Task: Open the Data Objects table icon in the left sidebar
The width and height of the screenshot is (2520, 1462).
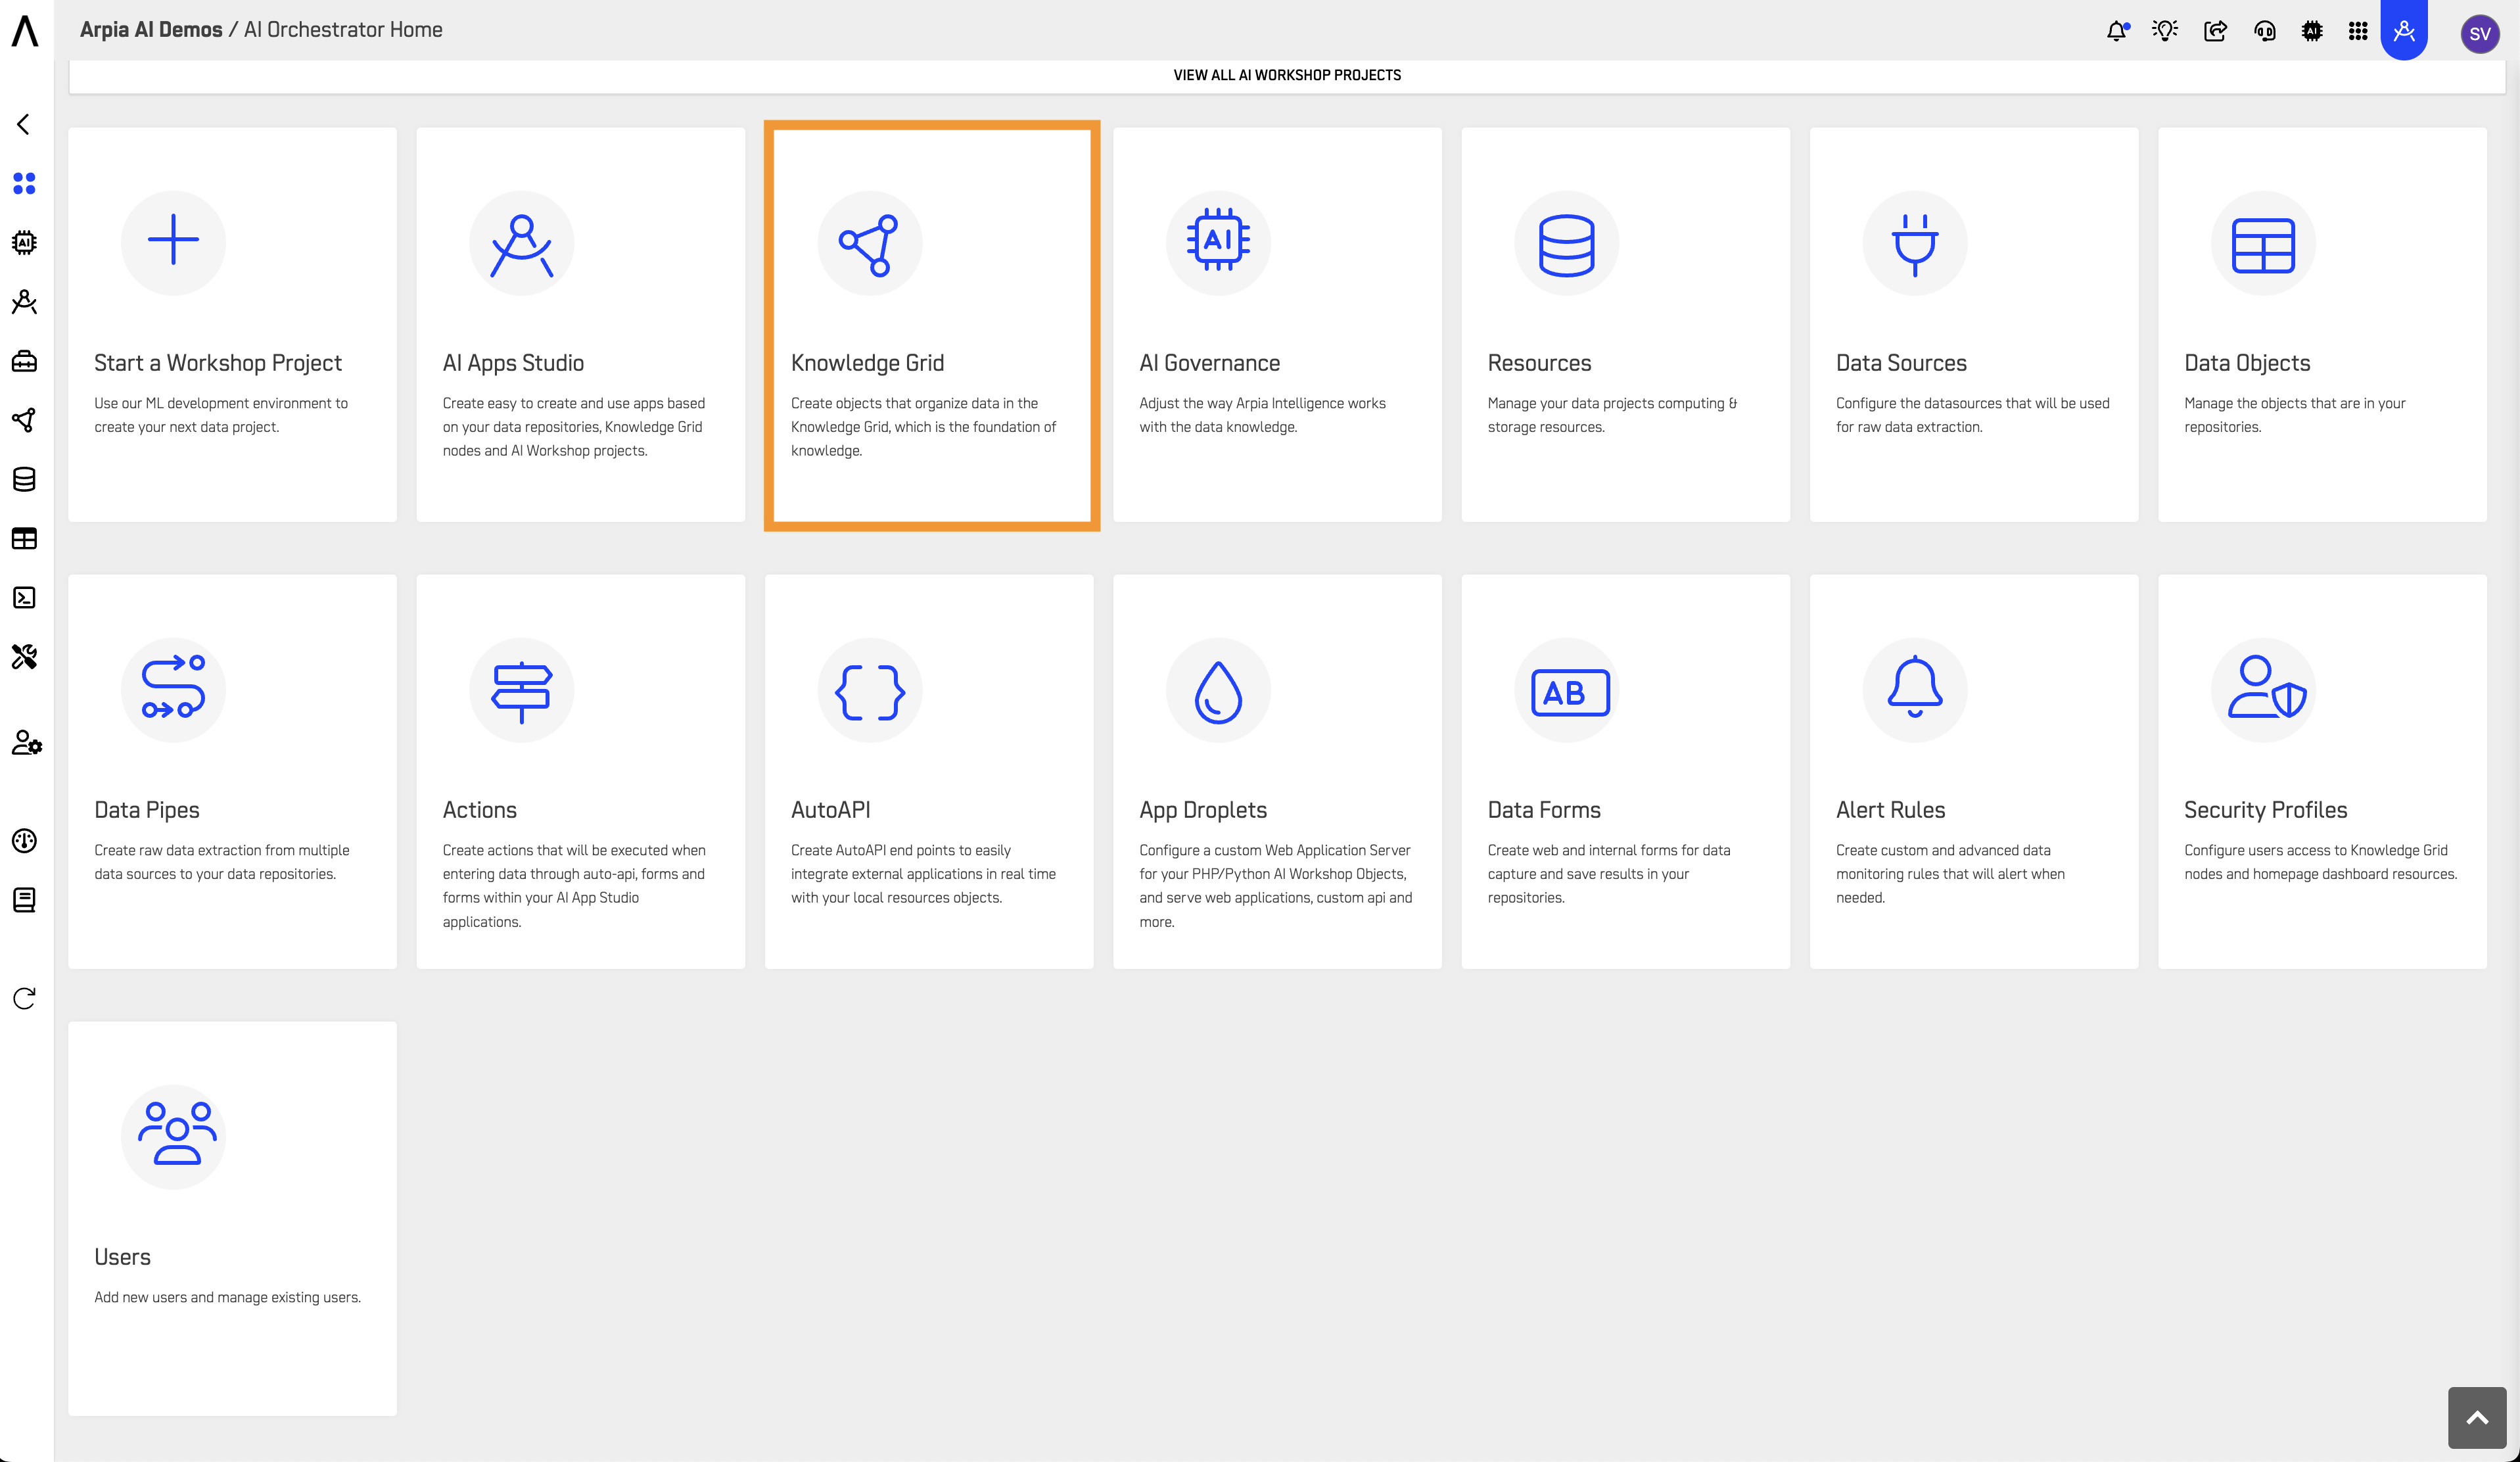Action: pos(24,538)
